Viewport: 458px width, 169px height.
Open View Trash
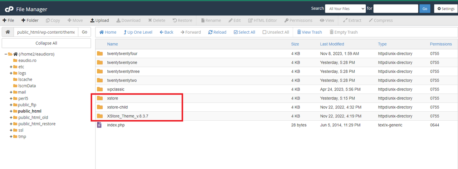pyautogui.click(x=310, y=32)
